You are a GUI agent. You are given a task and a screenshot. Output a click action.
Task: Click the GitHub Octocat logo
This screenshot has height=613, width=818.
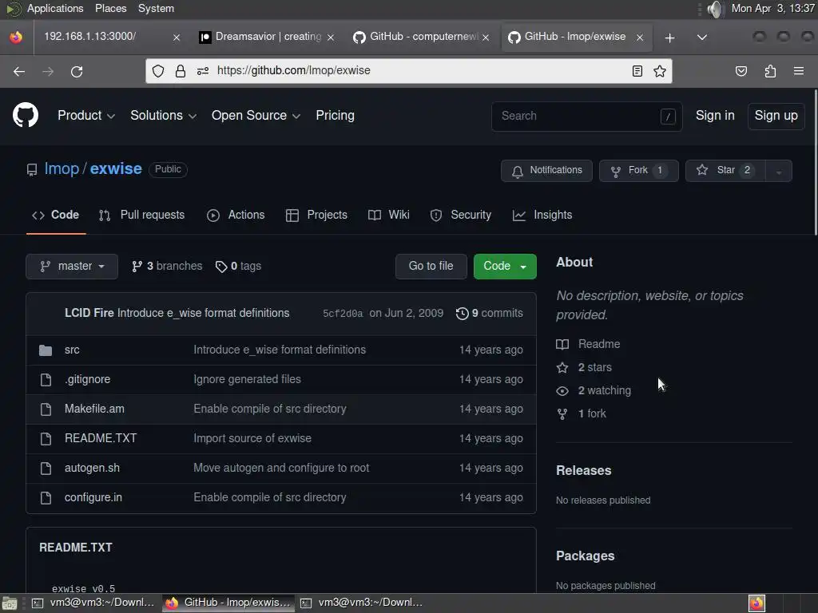26,115
